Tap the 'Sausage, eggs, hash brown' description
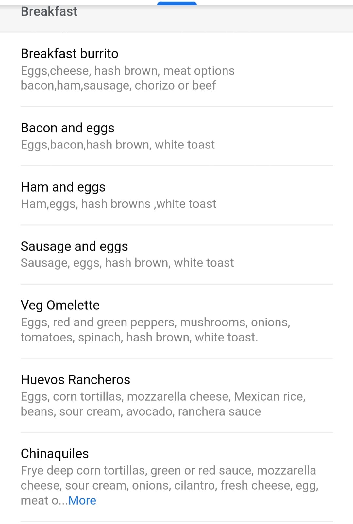Image resolution: width=353 pixels, height=524 pixels. (127, 263)
